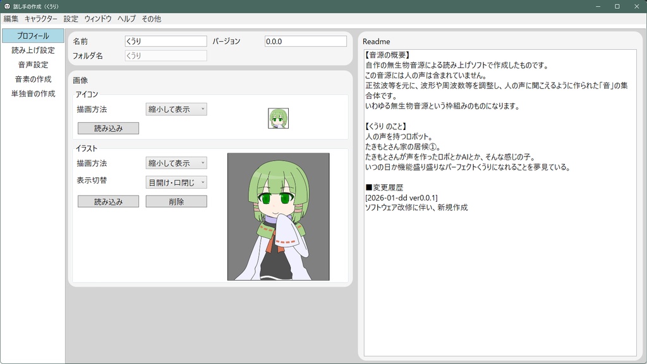Open the ウィンドウ menu
Image resolution: width=647 pixels, height=364 pixels.
[x=98, y=19]
